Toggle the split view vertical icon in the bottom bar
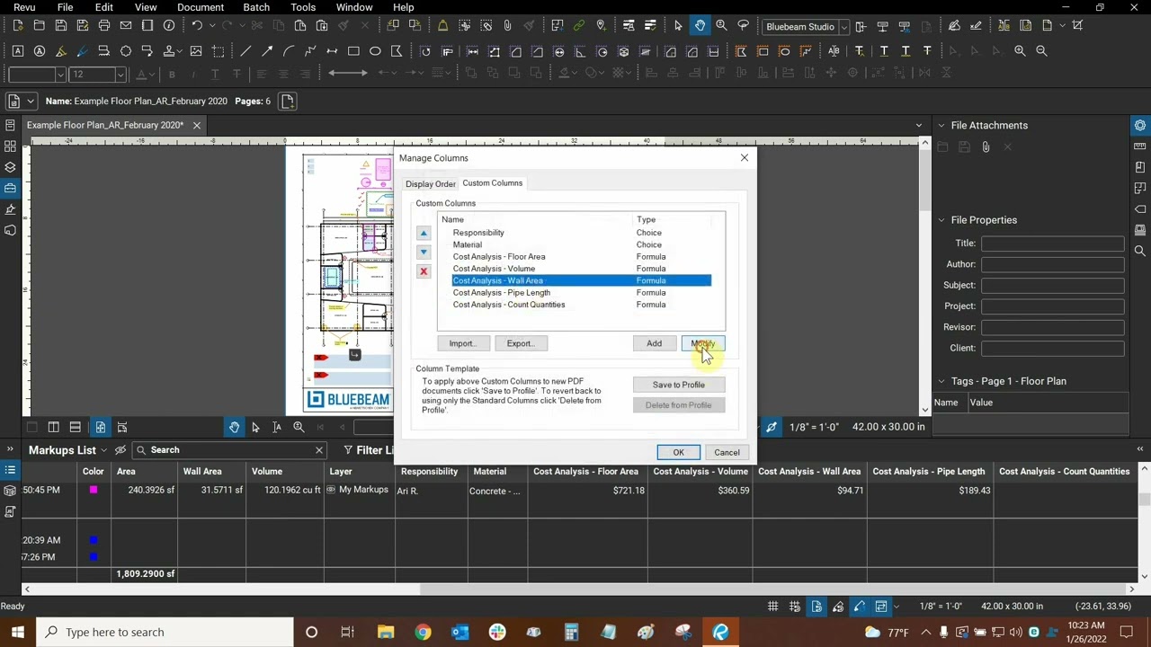The image size is (1151, 647). (x=53, y=427)
